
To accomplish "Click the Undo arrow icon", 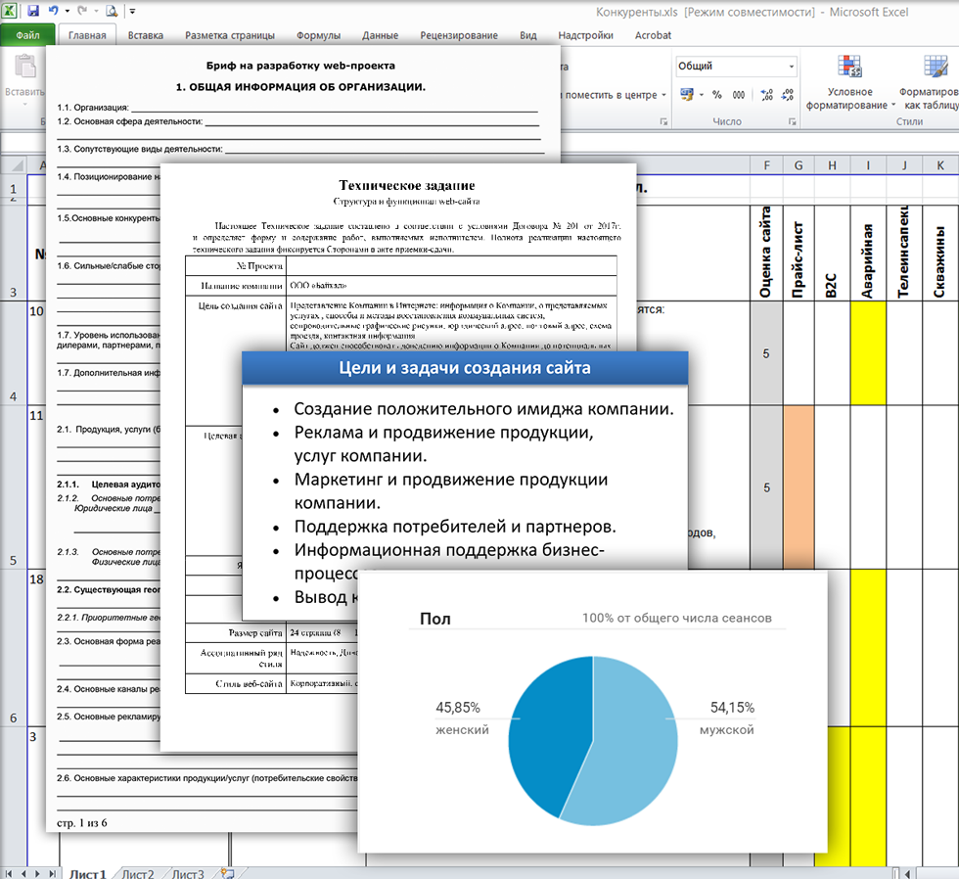I will tap(53, 11).
